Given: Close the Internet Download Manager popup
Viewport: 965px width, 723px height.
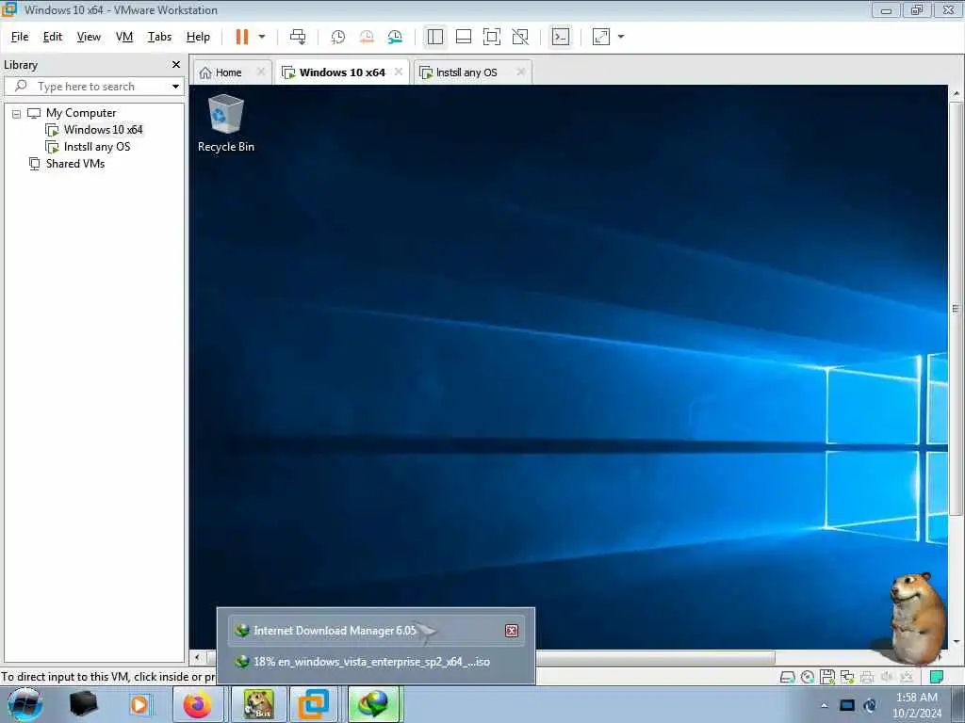Looking at the screenshot, I should [512, 631].
